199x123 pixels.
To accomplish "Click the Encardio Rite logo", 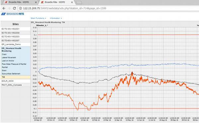I will (x=13, y=14).
